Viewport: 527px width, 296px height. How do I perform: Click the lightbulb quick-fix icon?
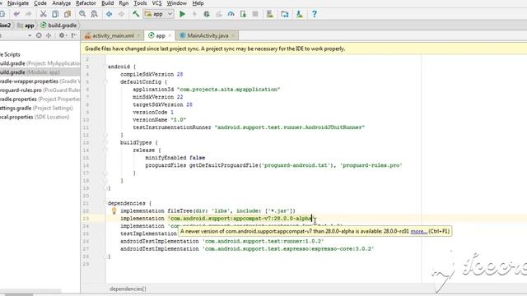pos(114,210)
